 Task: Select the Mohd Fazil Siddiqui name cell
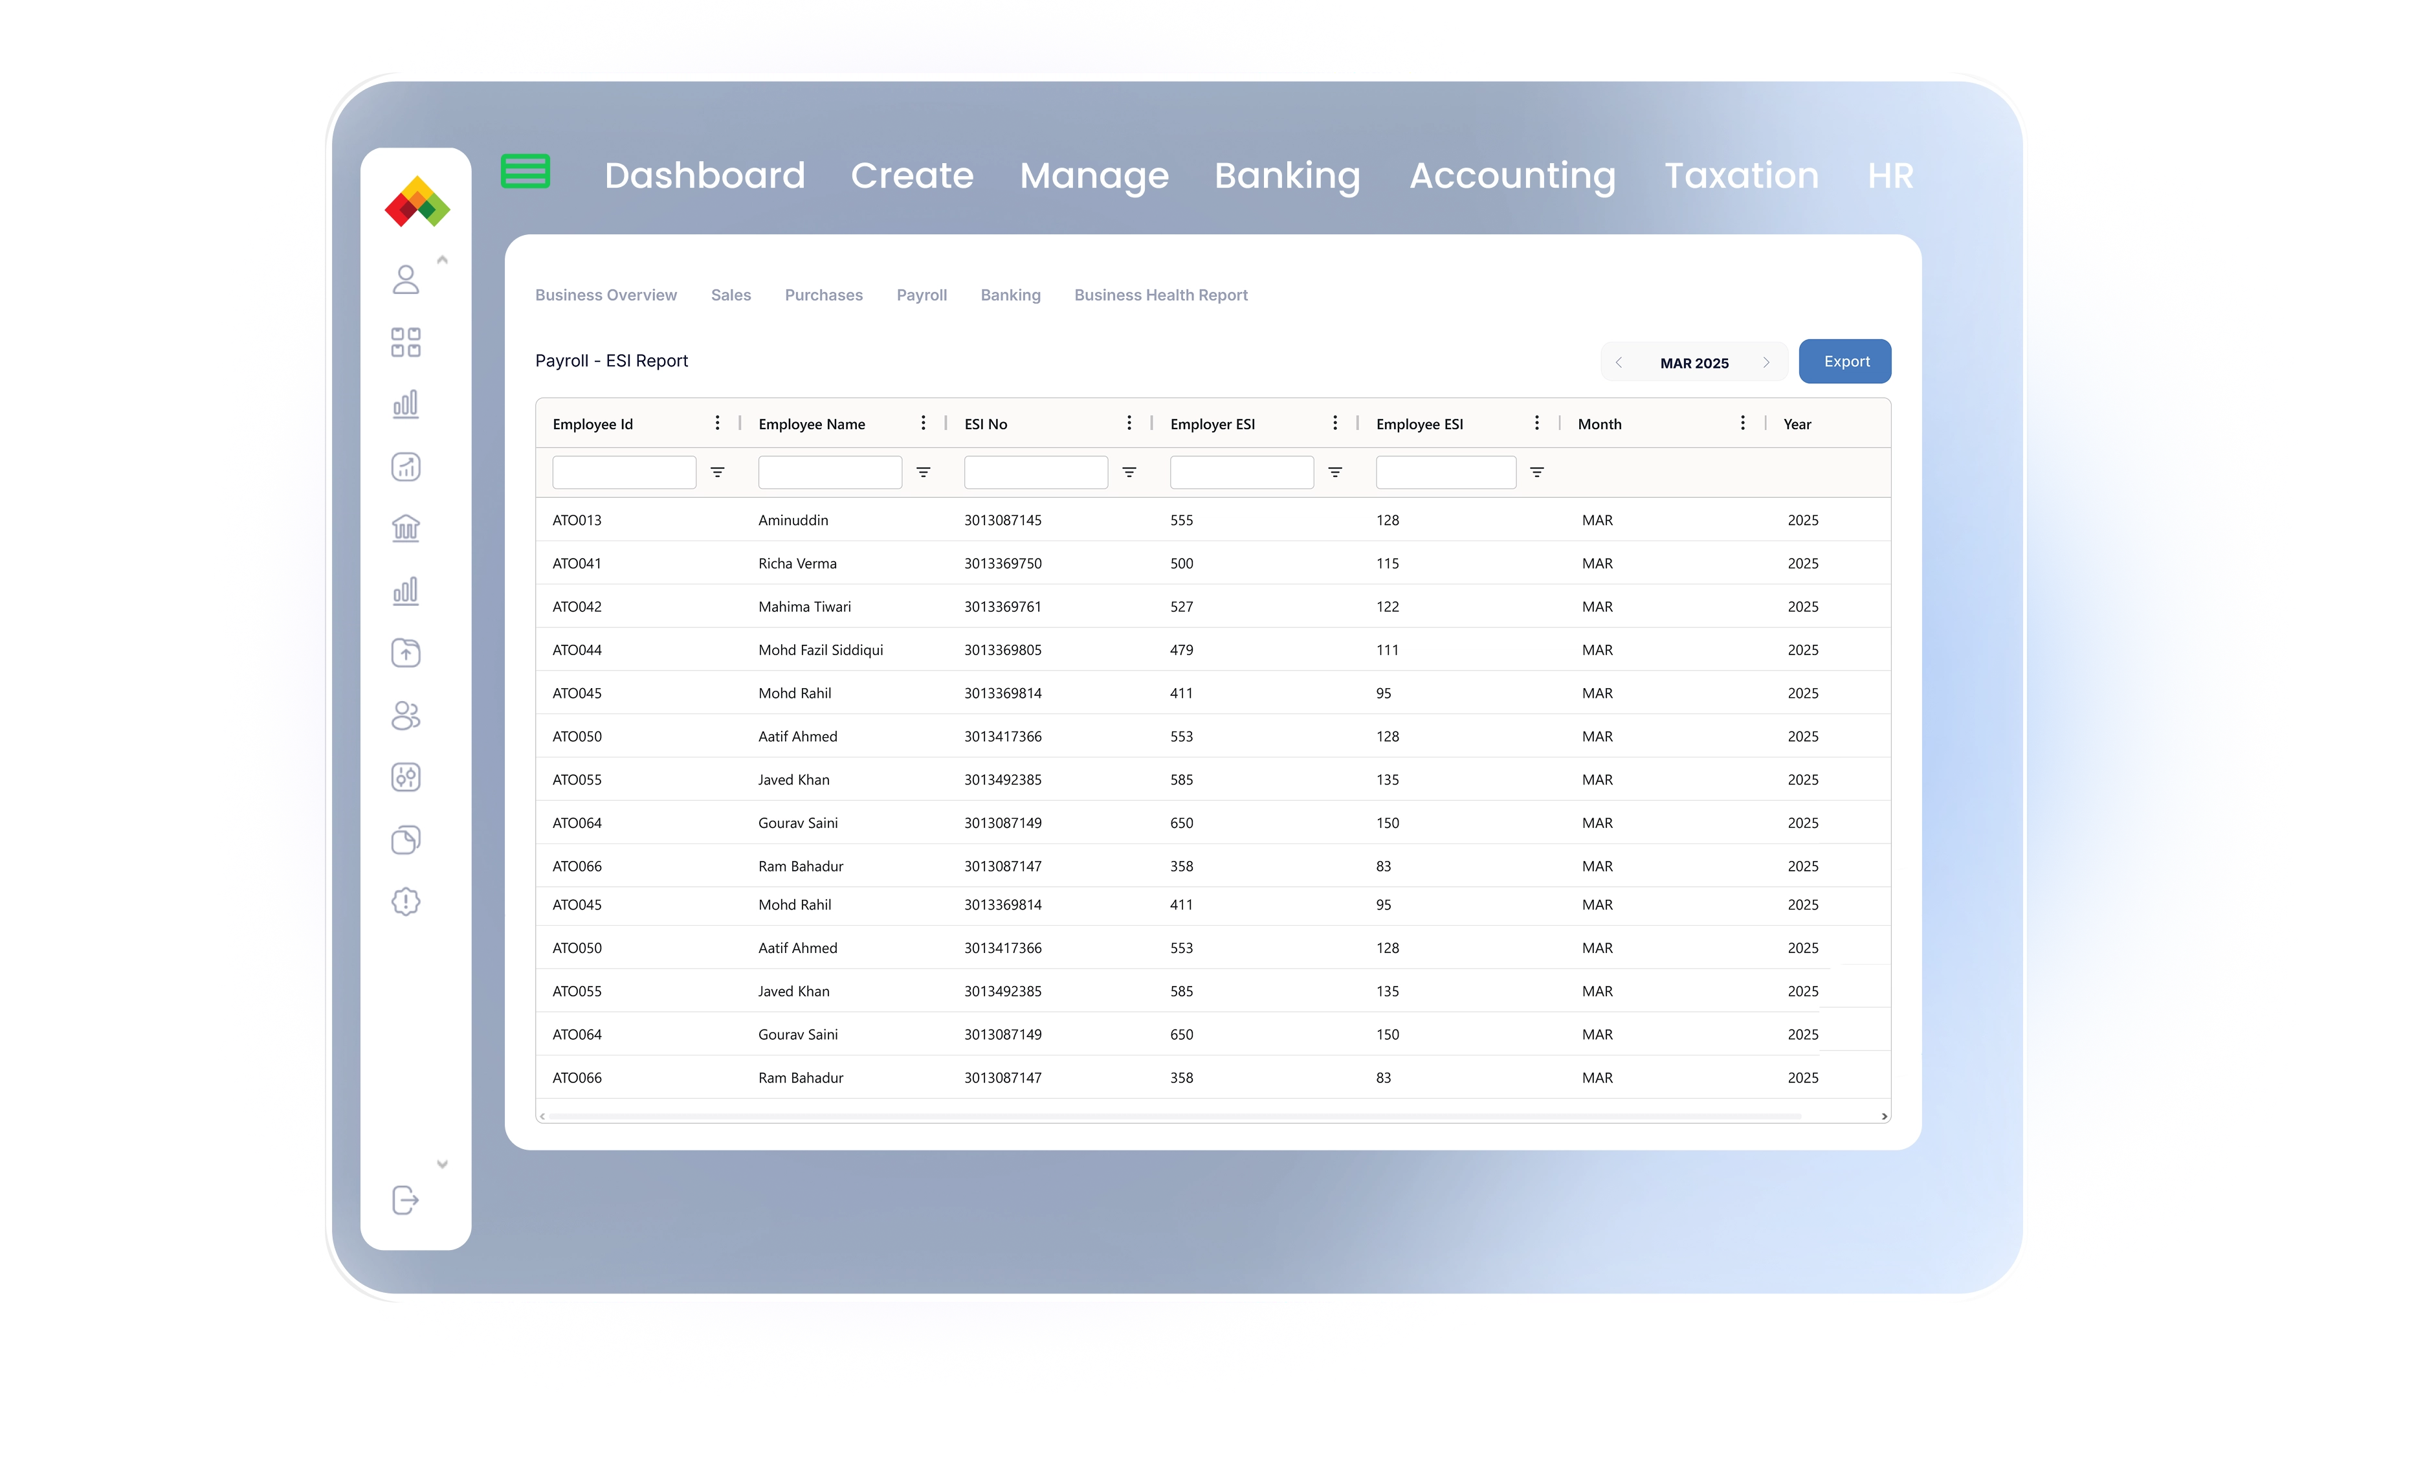[821, 651]
